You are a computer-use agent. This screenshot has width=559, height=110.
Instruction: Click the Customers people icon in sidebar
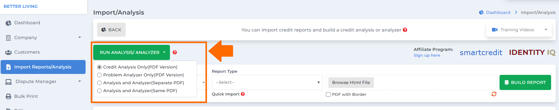coord(8,52)
